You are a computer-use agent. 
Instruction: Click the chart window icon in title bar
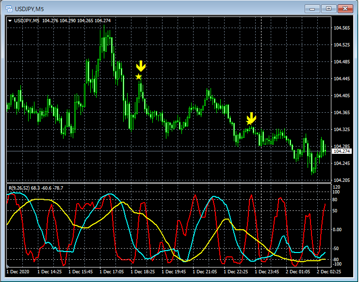click(8, 8)
